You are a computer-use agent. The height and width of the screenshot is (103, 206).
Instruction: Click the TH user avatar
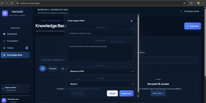coord(4,100)
